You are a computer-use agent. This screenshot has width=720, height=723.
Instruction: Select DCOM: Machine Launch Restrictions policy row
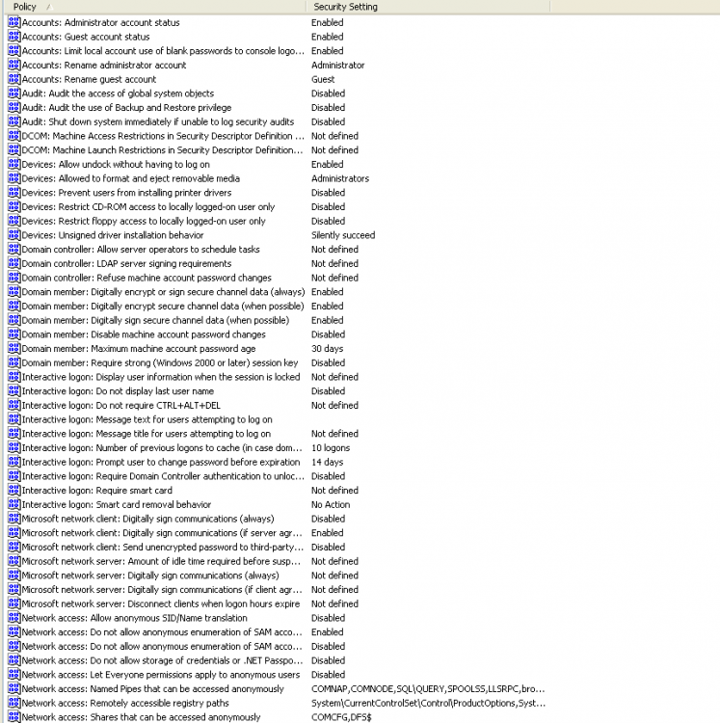[162, 149]
